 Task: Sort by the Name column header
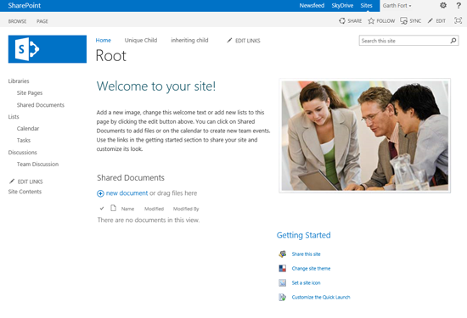coord(127,209)
